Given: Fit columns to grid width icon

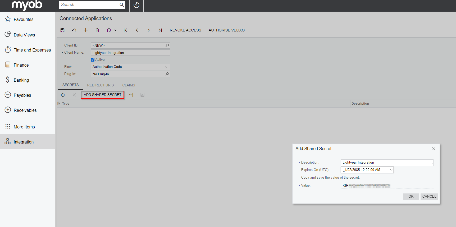Looking at the screenshot, I should tap(131, 95).
